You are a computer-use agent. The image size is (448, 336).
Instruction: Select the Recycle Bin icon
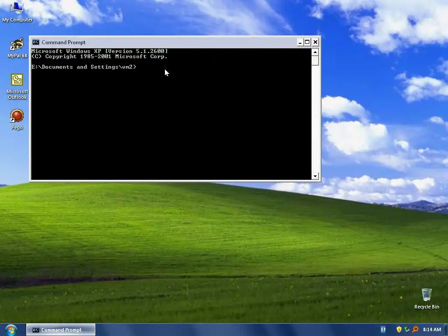click(427, 298)
